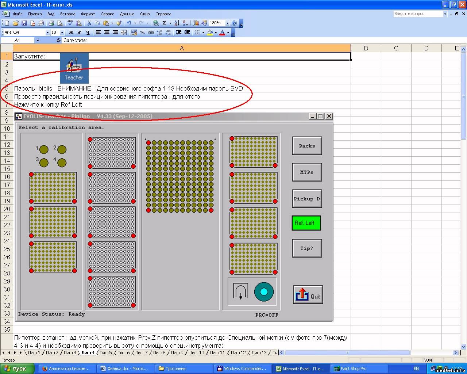The image size is (467, 374).
Task: Switch to the Лист7 sheet tab
Action: (141, 352)
